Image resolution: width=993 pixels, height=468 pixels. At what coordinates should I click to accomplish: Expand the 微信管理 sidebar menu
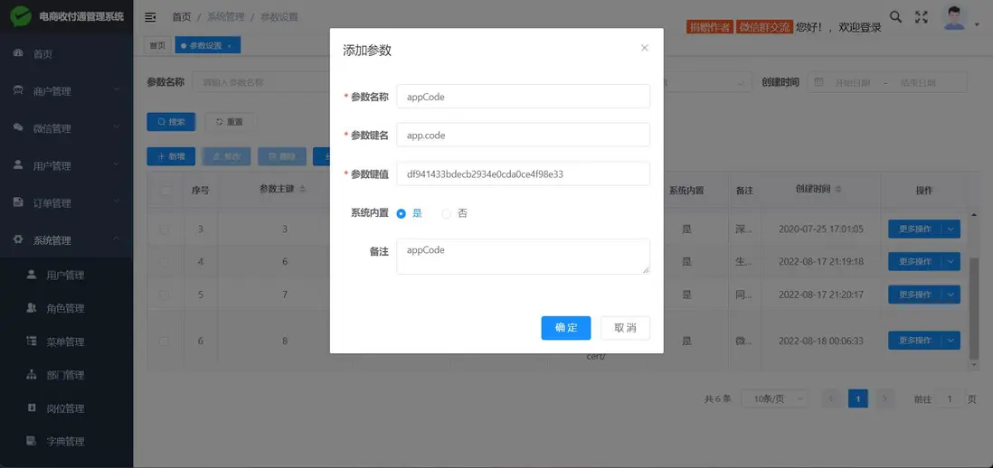(117, 127)
